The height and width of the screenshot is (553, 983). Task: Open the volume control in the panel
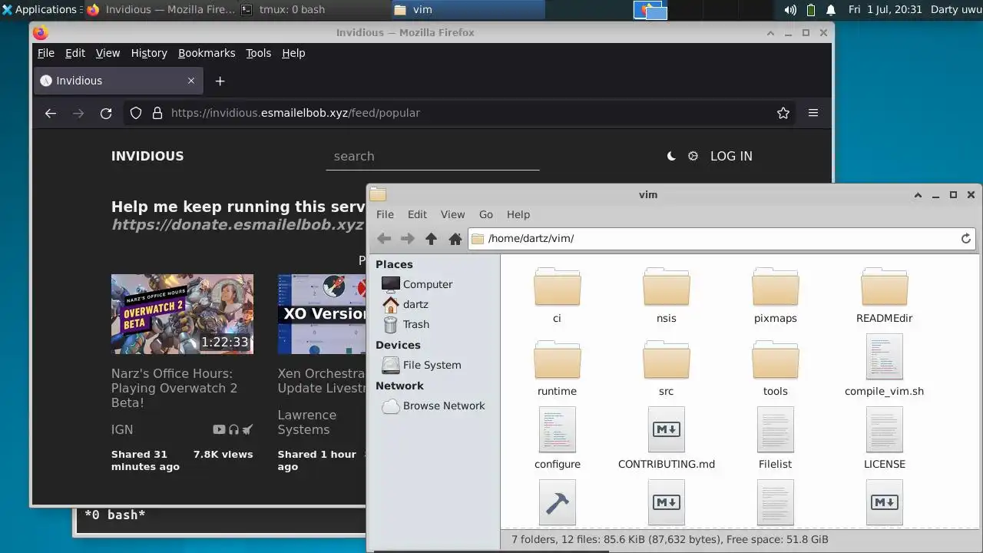pos(790,10)
